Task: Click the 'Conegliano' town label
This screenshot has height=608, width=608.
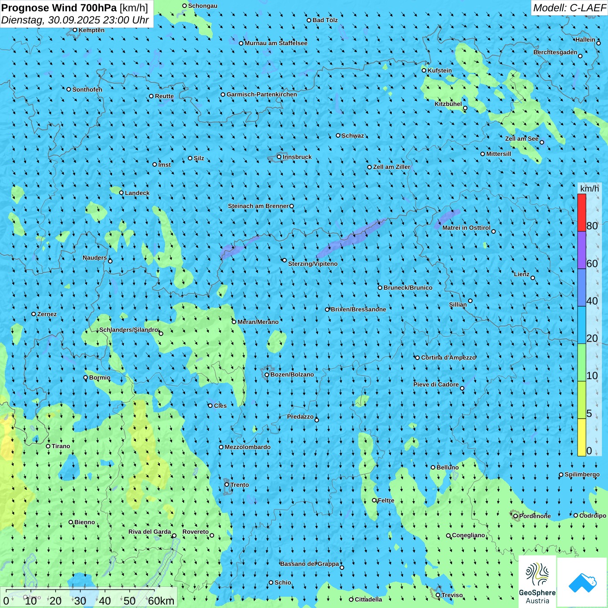Action: coord(468,535)
